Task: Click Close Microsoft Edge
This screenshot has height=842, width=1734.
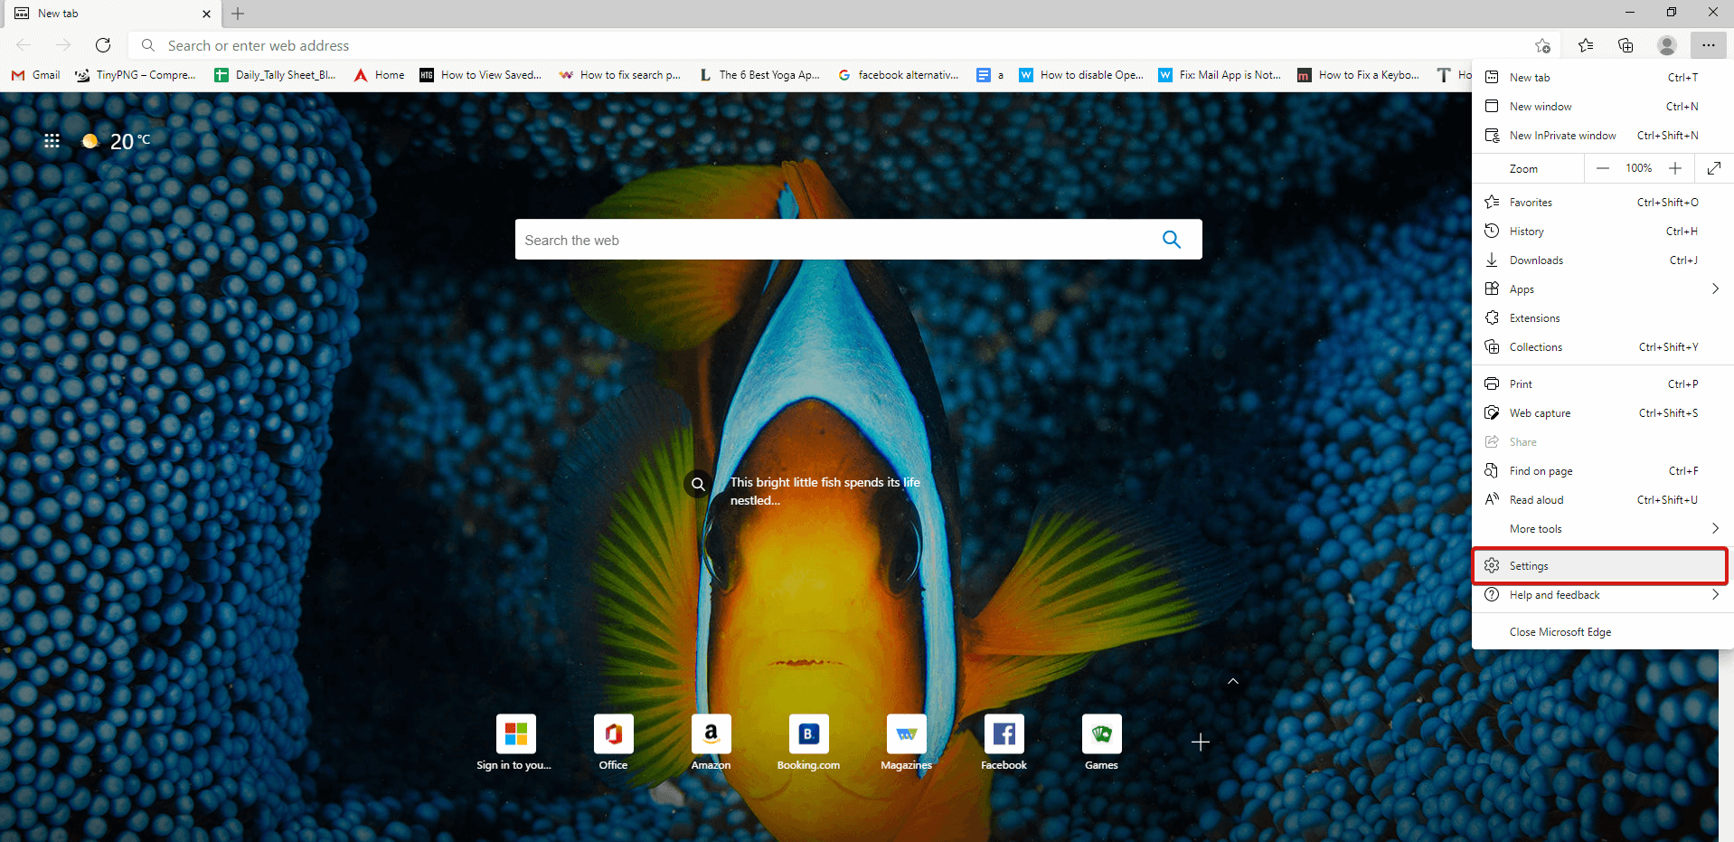Action: pyautogui.click(x=1559, y=631)
